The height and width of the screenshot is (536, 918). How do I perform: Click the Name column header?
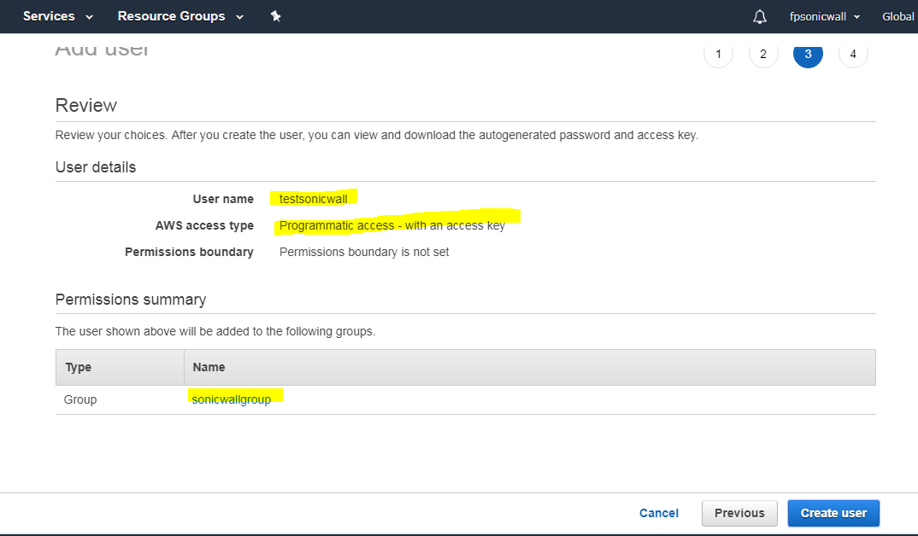[209, 367]
